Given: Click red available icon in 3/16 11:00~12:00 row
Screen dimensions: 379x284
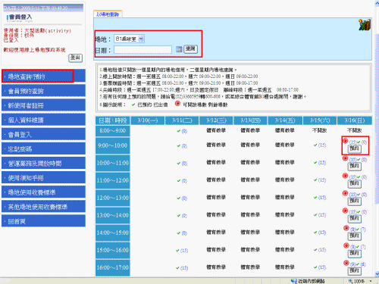Looking at the screenshot, I should [345, 176].
